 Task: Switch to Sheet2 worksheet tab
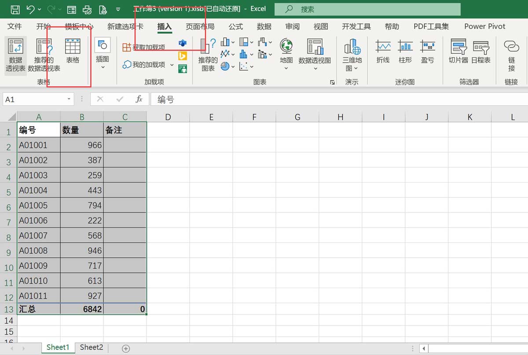pos(91,347)
